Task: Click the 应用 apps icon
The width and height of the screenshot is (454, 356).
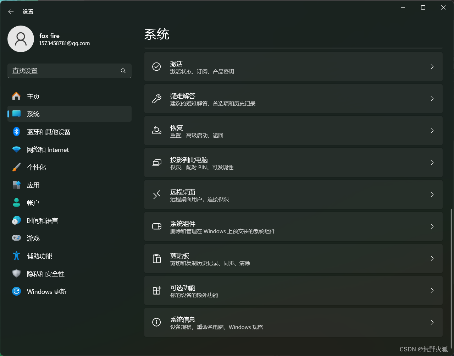Action: (x=16, y=185)
